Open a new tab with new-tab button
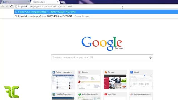Image resolution: width=178 pixels, height=100 pixels. pos(63,2)
